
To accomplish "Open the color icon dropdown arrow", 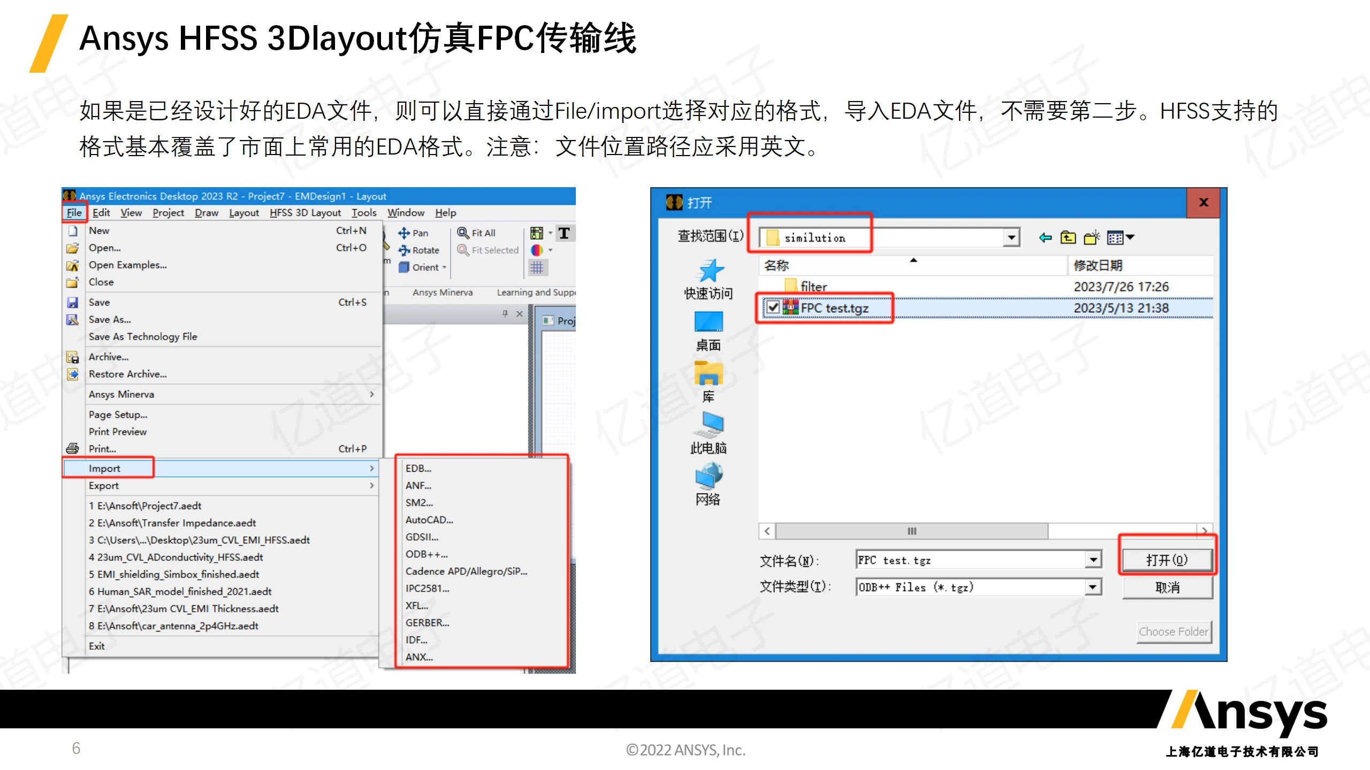I will tap(550, 250).
